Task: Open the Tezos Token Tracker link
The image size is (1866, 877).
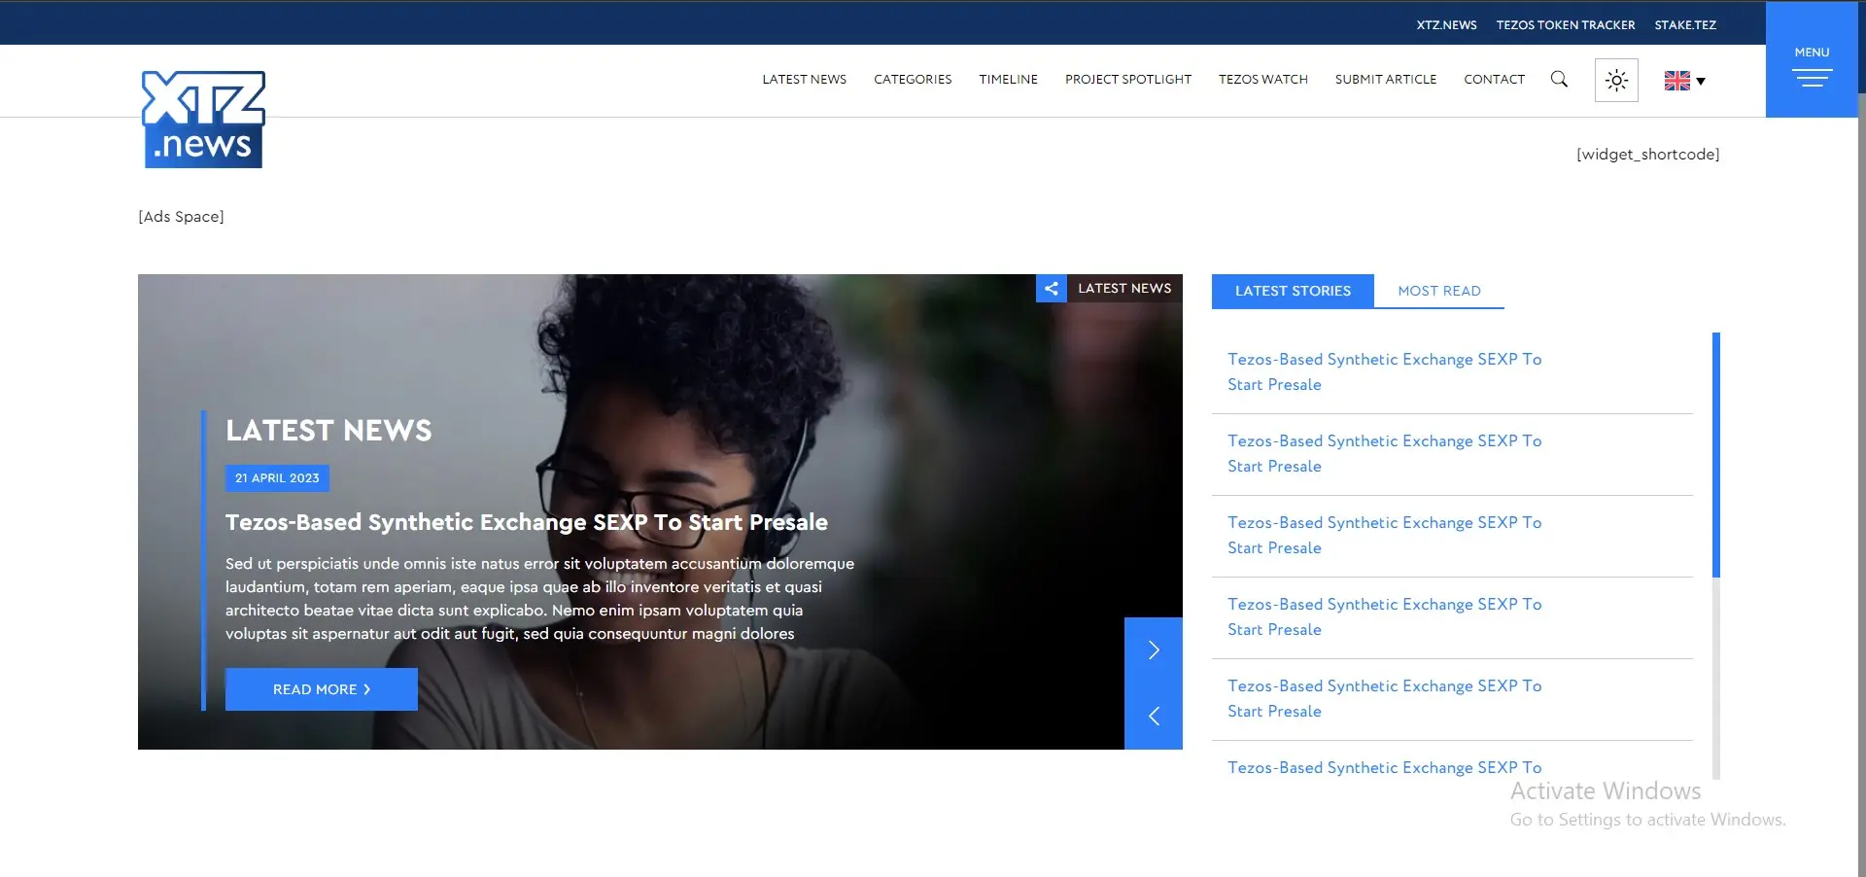Action: tap(1565, 25)
